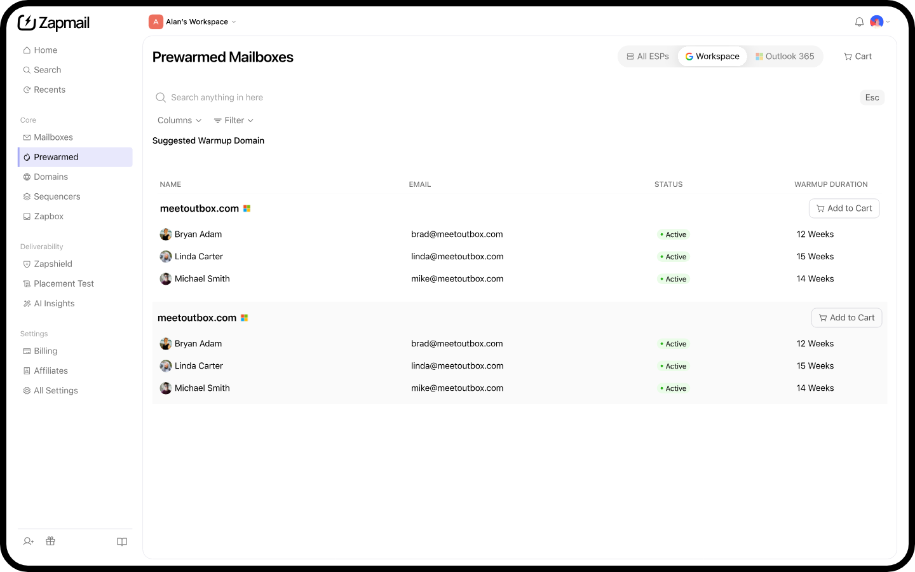Click the NAME column header
The width and height of the screenshot is (915, 572).
click(170, 184)
